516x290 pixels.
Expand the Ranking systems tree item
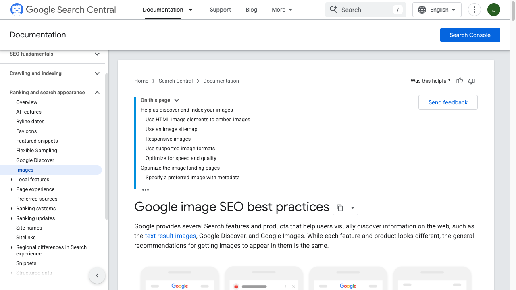coord(12,209)
